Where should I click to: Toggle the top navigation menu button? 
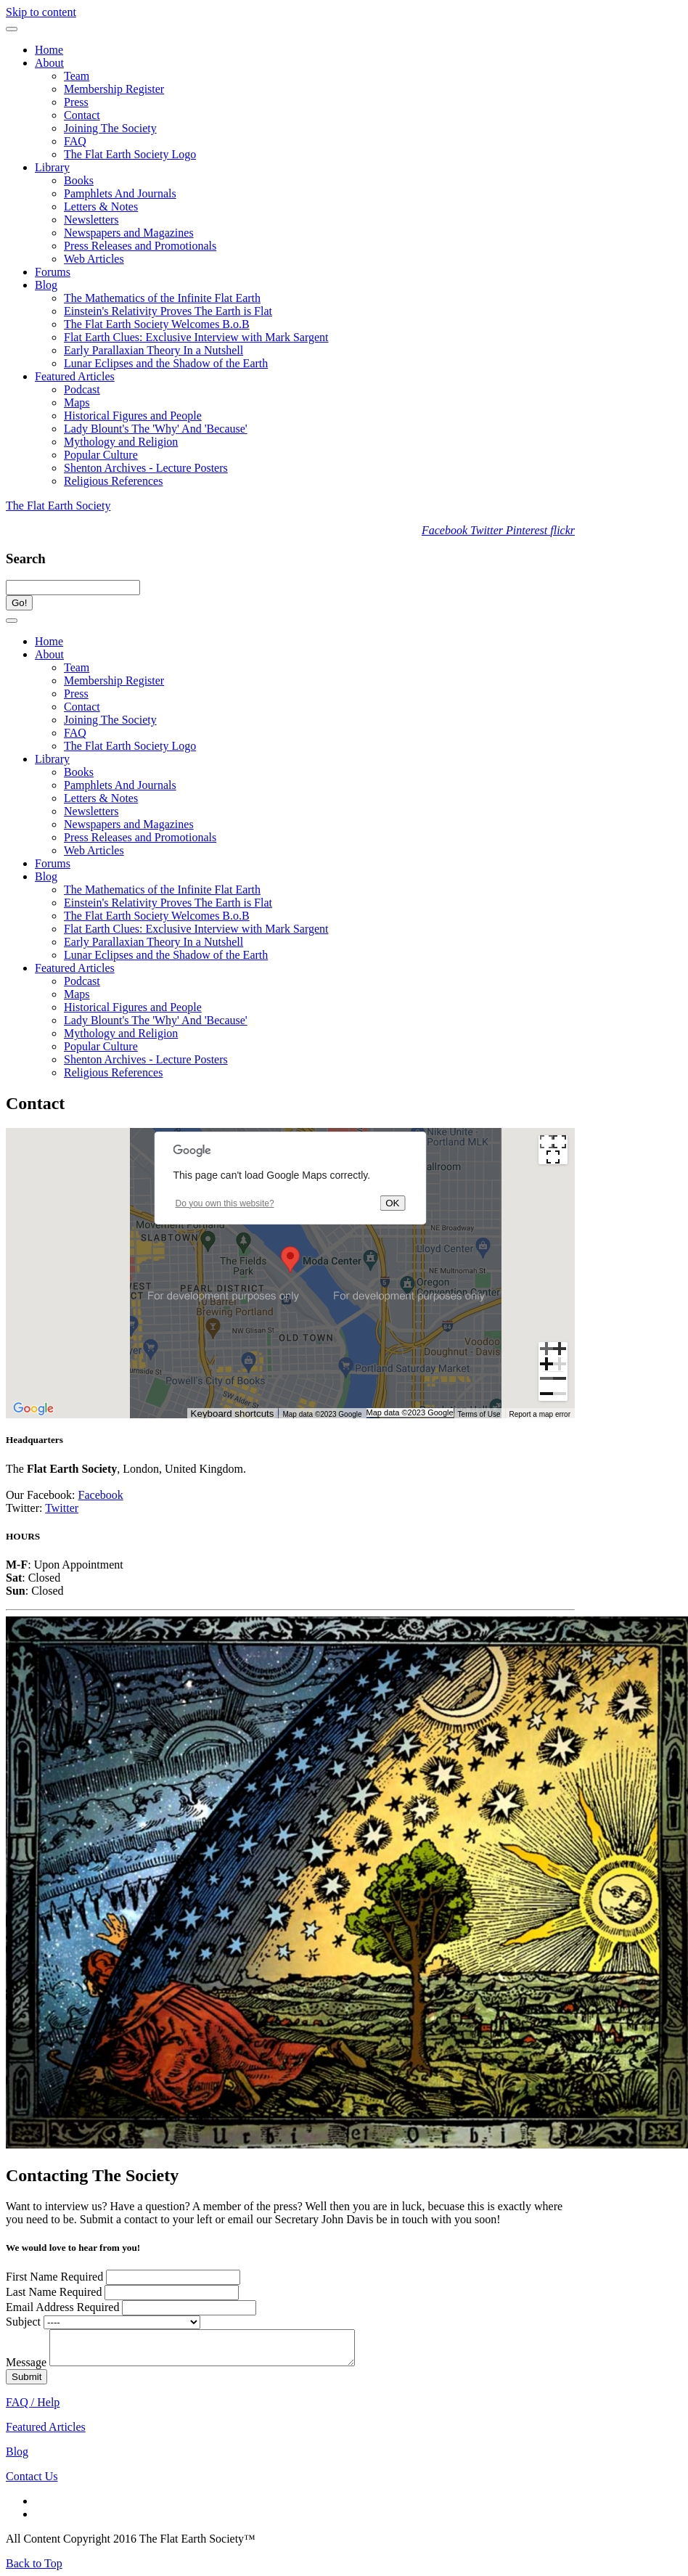coord(12,29)
